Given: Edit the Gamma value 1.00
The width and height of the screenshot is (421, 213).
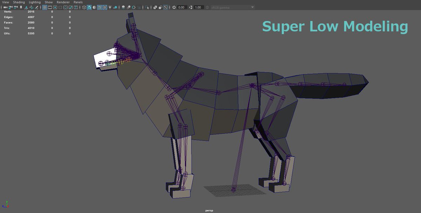Looking at the screenshot, I should [x=199, y=7].
